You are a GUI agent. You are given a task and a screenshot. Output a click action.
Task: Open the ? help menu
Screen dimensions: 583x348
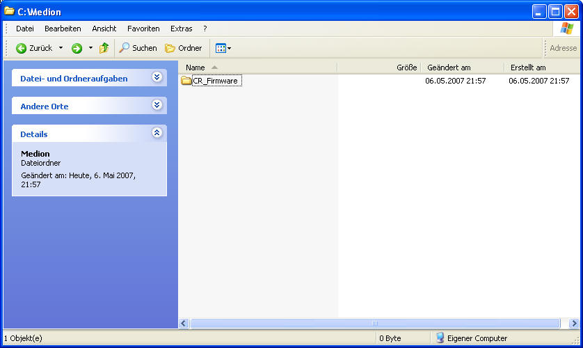coord(205,29)
